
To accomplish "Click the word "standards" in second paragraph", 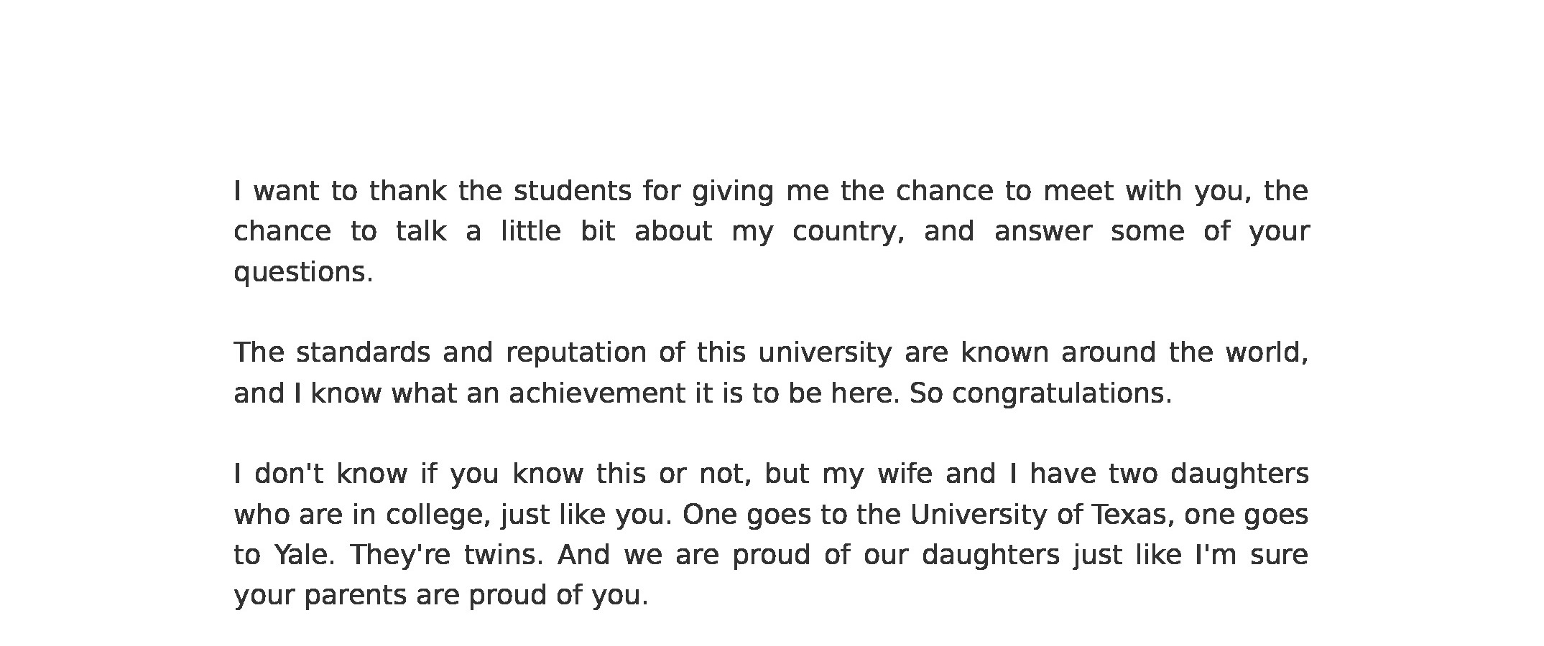I will [x=363, y=352].
